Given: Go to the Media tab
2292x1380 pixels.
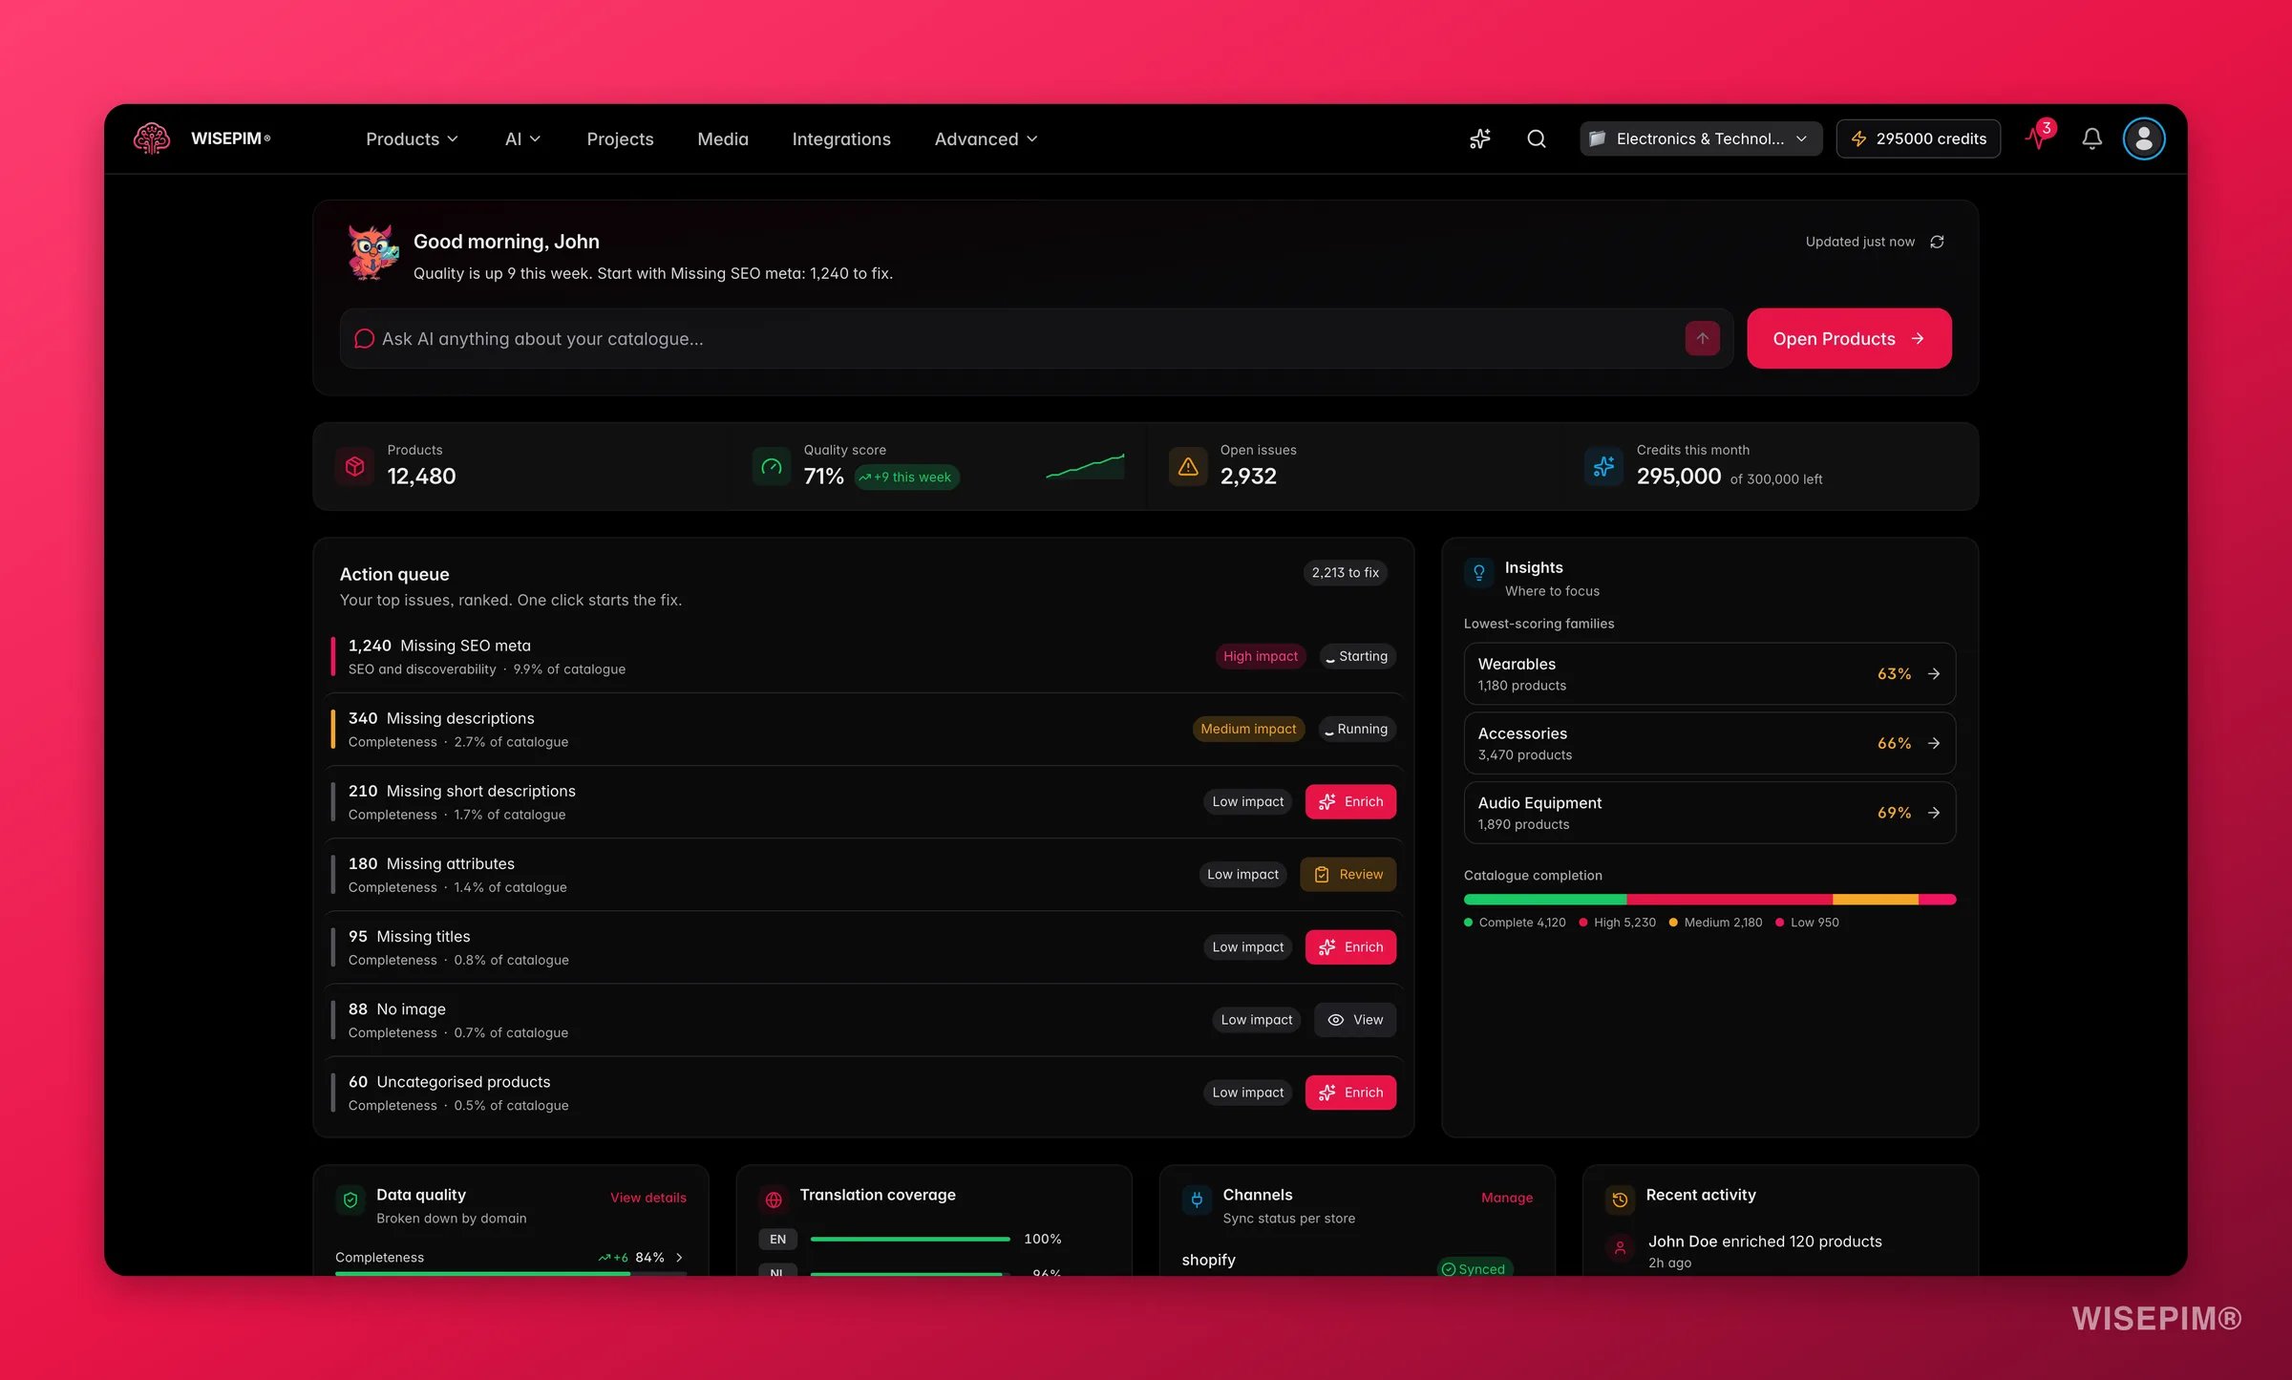Looking at the screenshot, I should click(723, 138).
